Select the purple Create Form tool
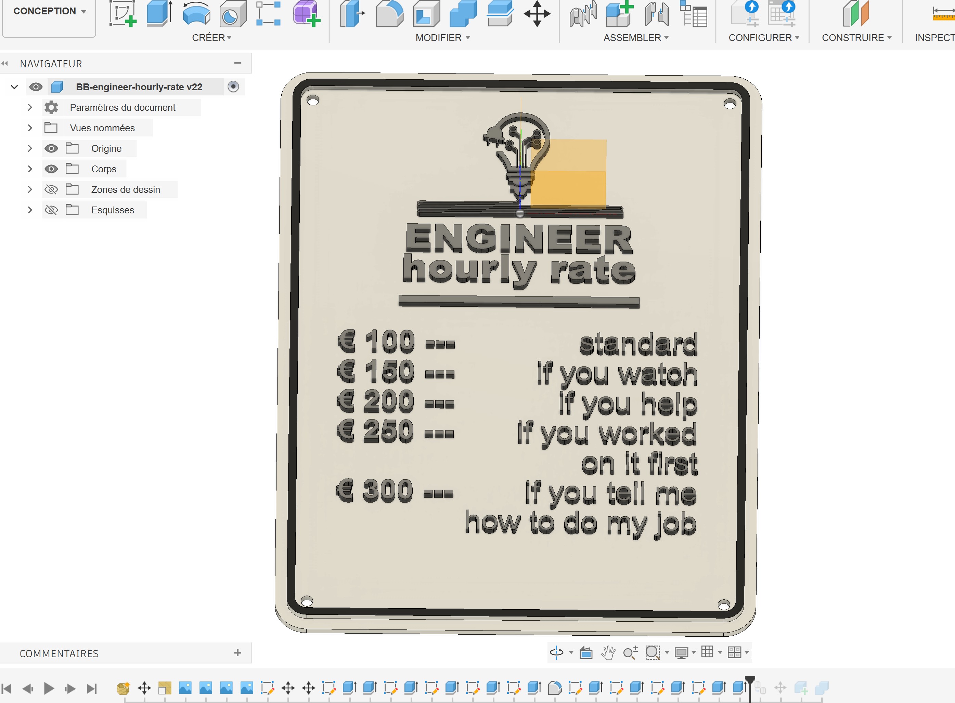This screenshot has width=955, height=703. click(x=307, y=13)
